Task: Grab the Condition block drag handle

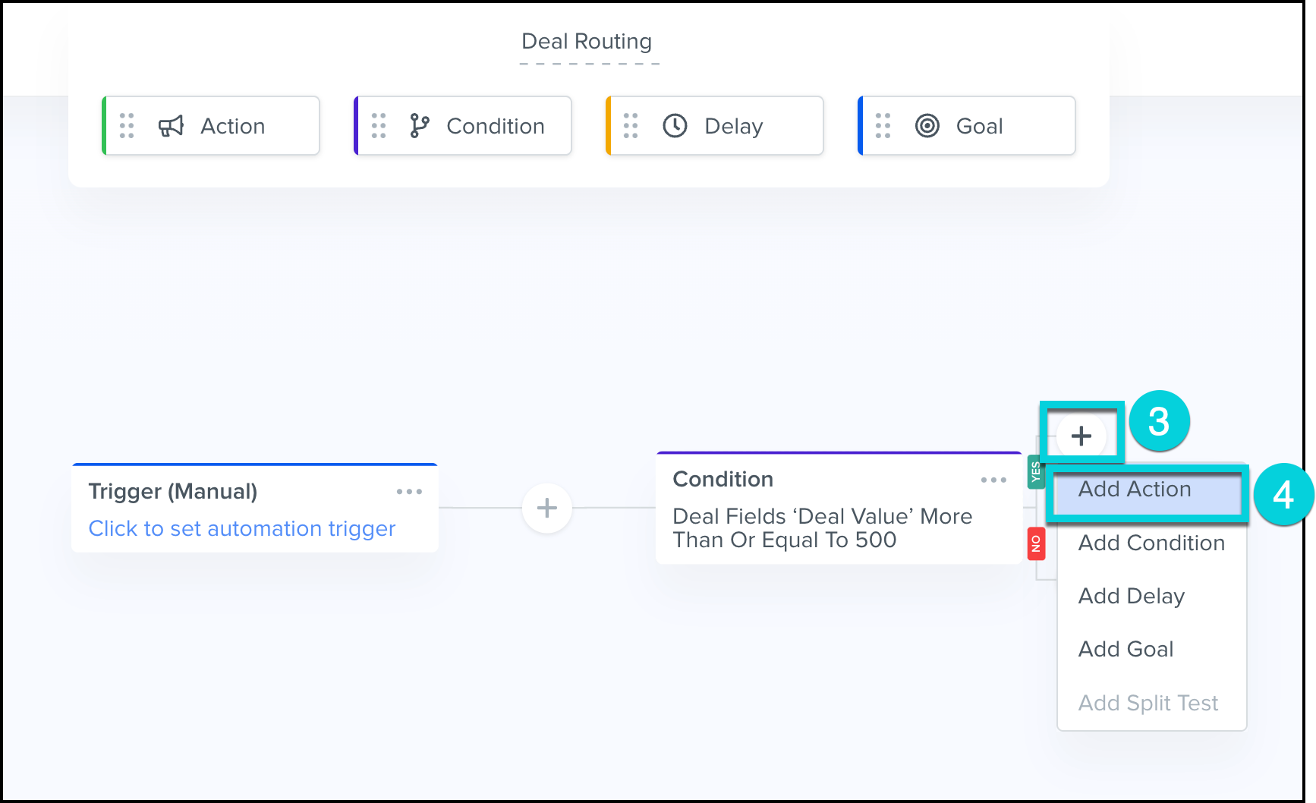Action: 379,126
